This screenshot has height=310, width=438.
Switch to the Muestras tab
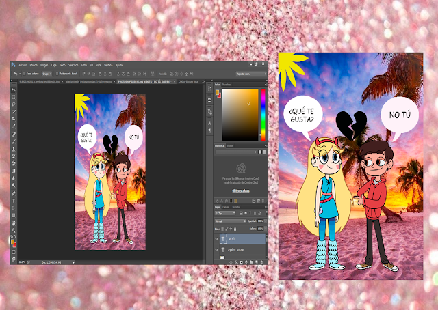coord(227,84)
